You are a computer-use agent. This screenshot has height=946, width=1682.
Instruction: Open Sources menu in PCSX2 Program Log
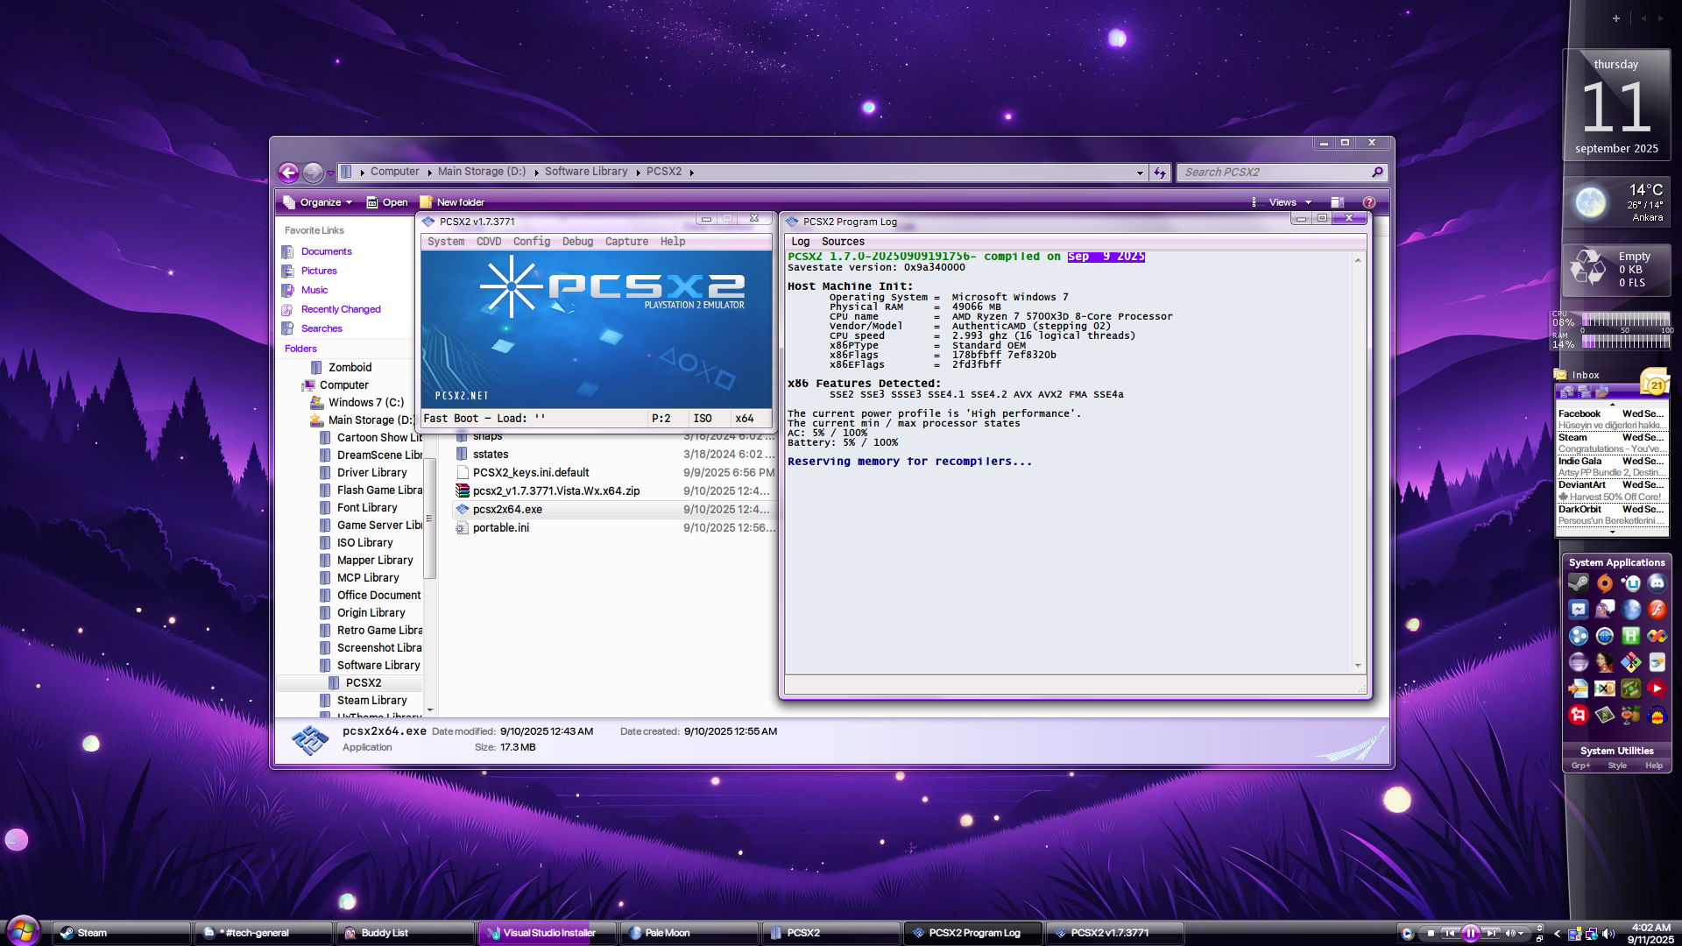843,242
